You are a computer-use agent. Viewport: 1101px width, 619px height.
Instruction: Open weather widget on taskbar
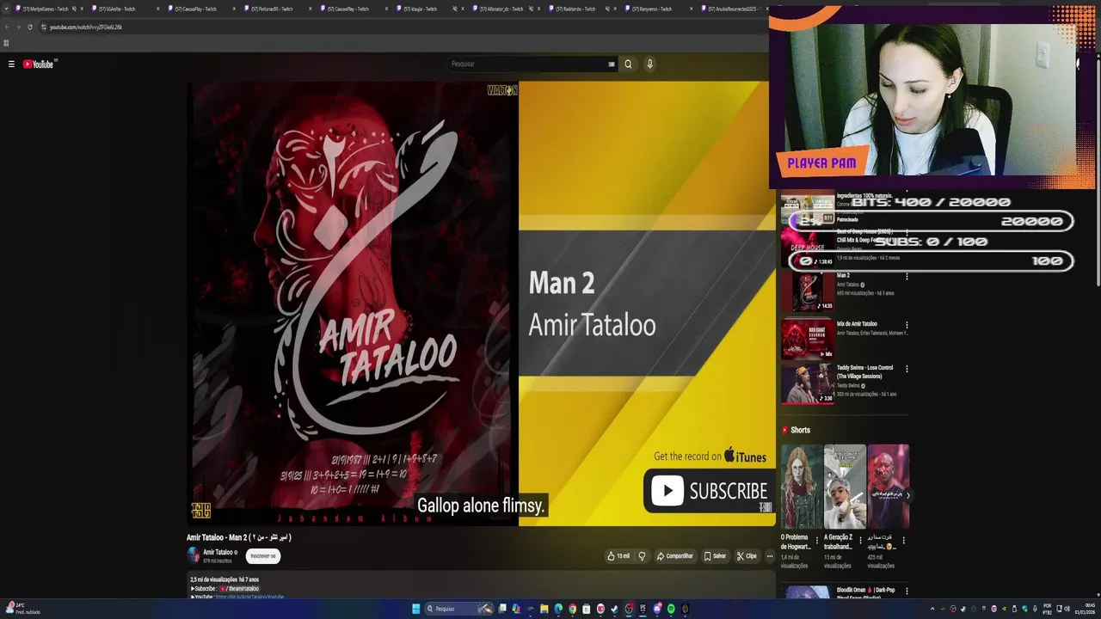pyautogui.click(x=24, y=609)
